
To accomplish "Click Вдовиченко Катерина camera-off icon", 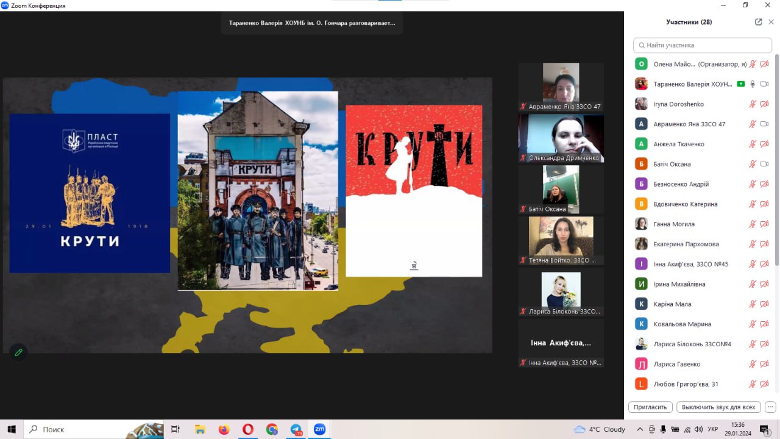I will pos(764,204).
